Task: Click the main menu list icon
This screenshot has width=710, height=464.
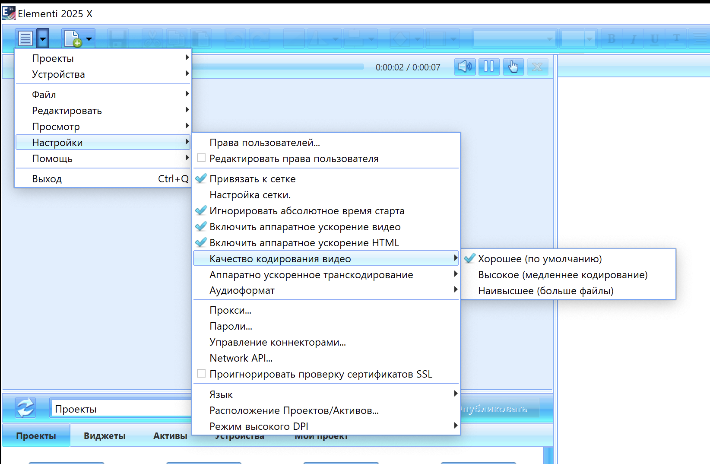Action: click(25, 39)
